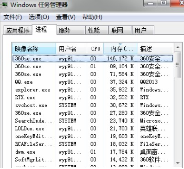The image size is (184, 169).
Task: Click SYSTEM user in RCAFileSer... row
Action: pos(67,144)
